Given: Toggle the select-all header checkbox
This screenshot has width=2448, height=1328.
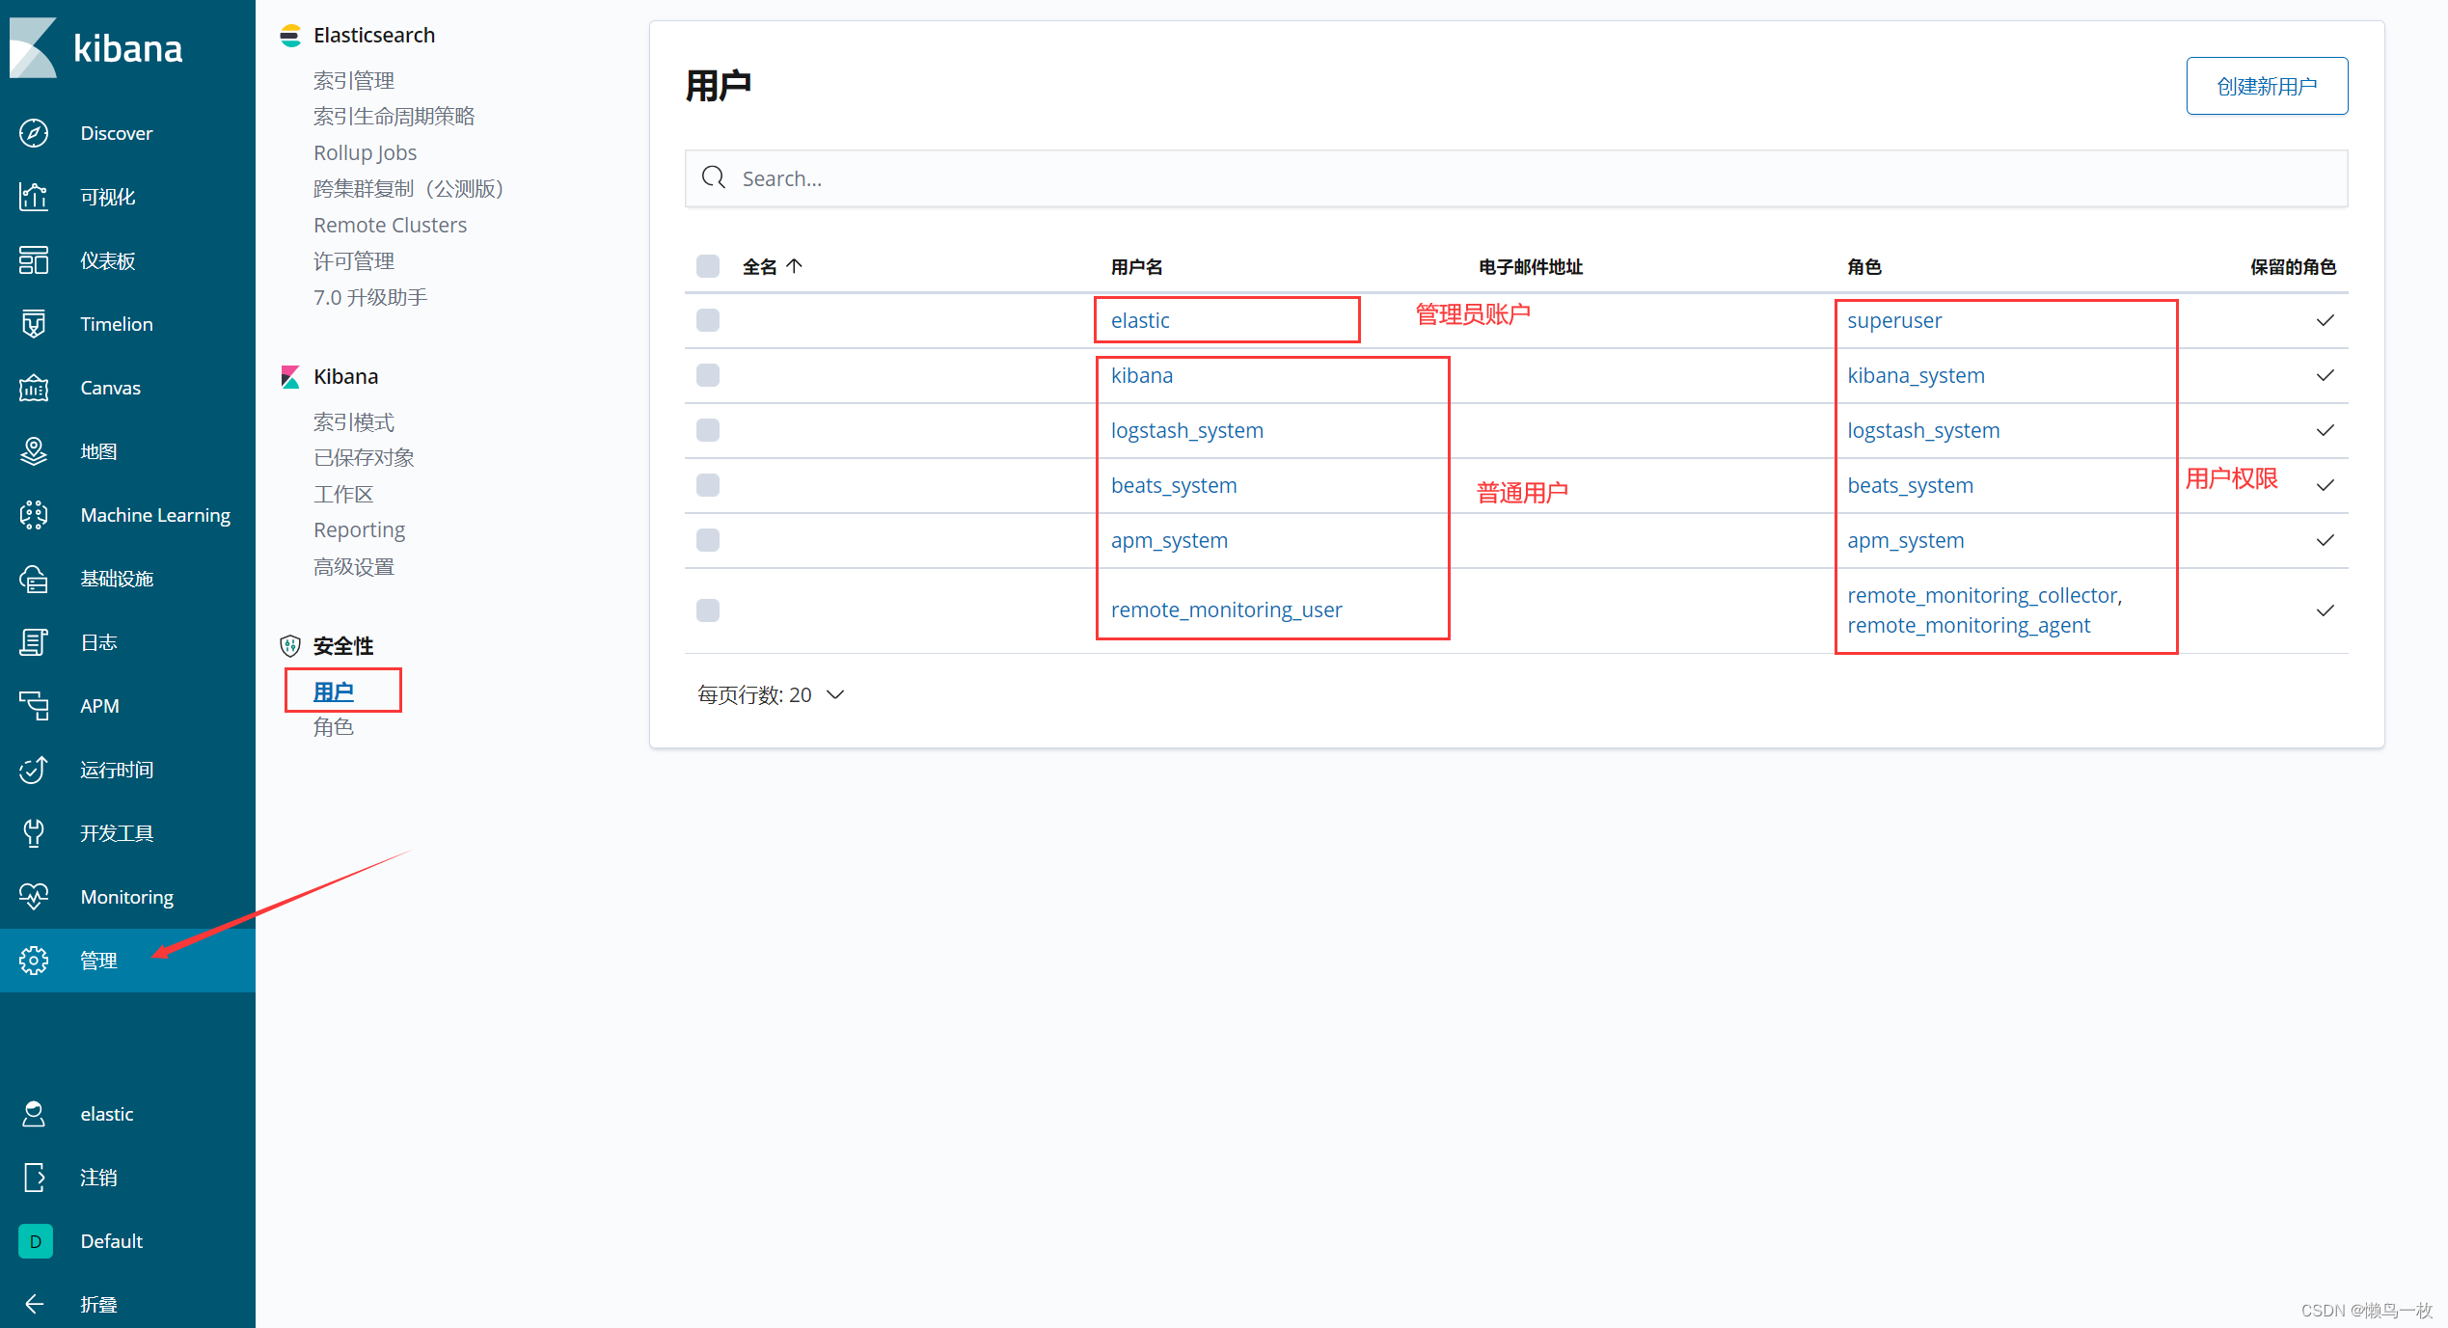Looking at the screenshot, I should pos(708,266).
